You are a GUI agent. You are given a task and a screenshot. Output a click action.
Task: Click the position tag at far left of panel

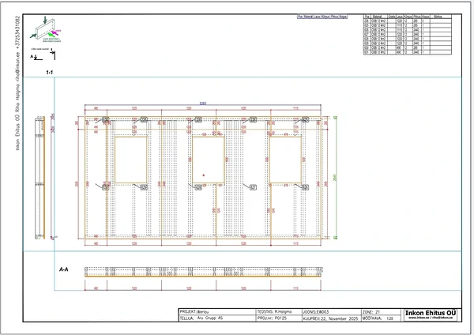click(x=104, y=187)
